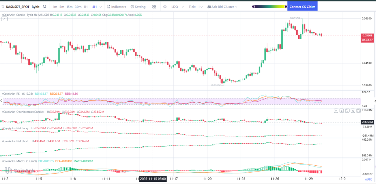Open the symbol search magnifier
Image resolution: width=376 pixels, height=184 pixels.
tap(45, 7)
